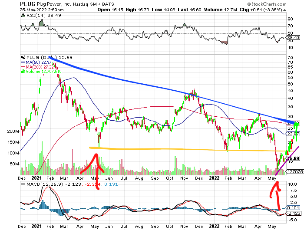Click the 150M volume axis label
The height and width of the screenshot is (230, 304).
tap(13, 142)
